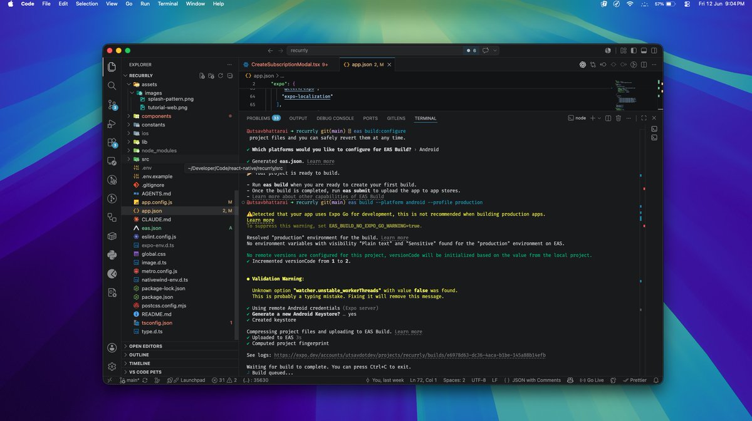Expand the VS CODE PETS section
752x421 pixels.
pos(145,372)
